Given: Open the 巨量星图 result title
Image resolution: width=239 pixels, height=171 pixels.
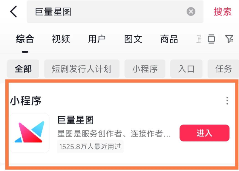Looking at the screenshot, I should (x=76, y=120).
